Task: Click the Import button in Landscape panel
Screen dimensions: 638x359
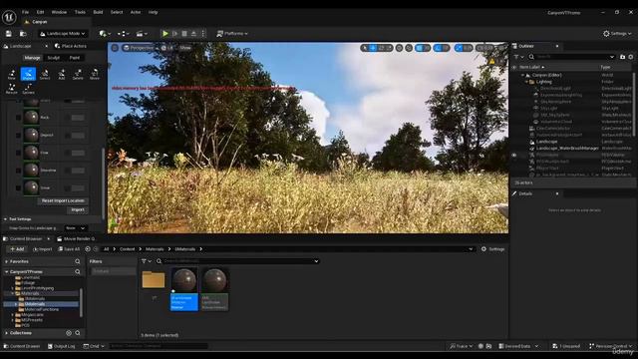Action: coord(78,210)
